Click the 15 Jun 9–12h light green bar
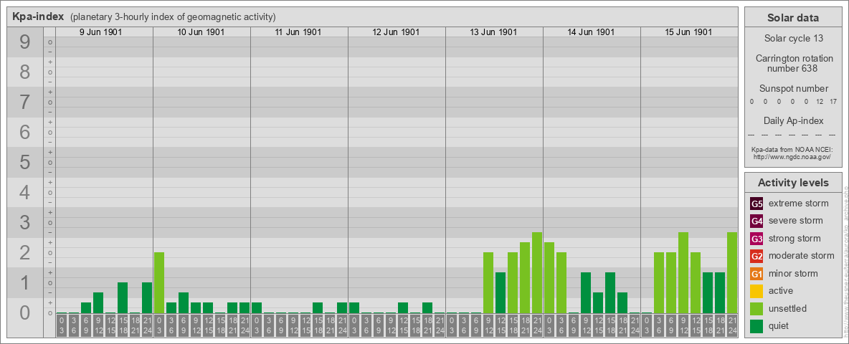Screen dimensions: 849x344 coord(683,272)
